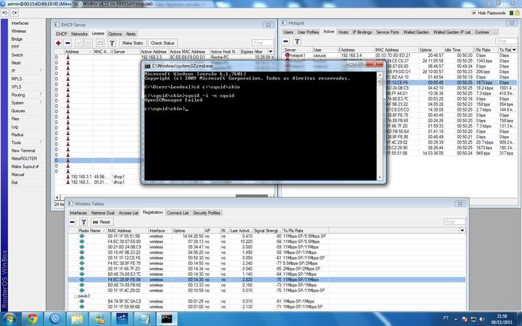
Task: Open the column dropdown in DHCP Server leases table
Action: point(270,52)
